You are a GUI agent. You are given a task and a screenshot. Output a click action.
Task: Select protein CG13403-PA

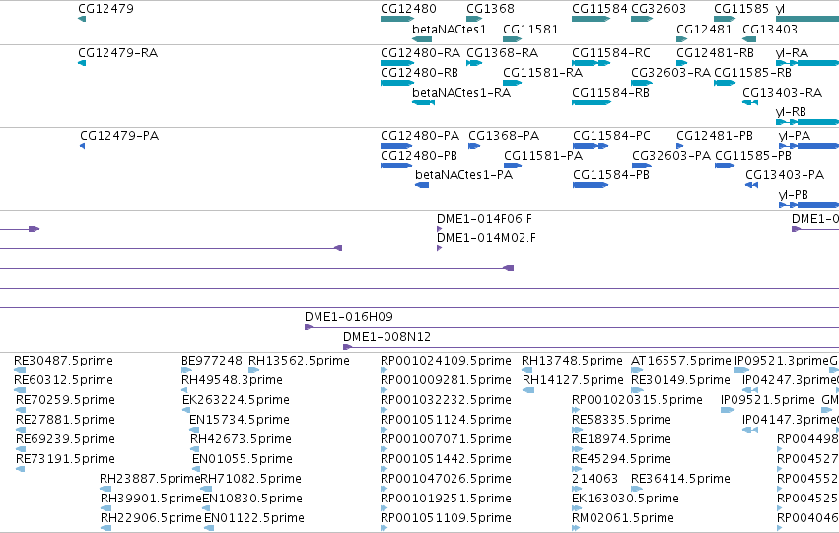tap(785, 175)
